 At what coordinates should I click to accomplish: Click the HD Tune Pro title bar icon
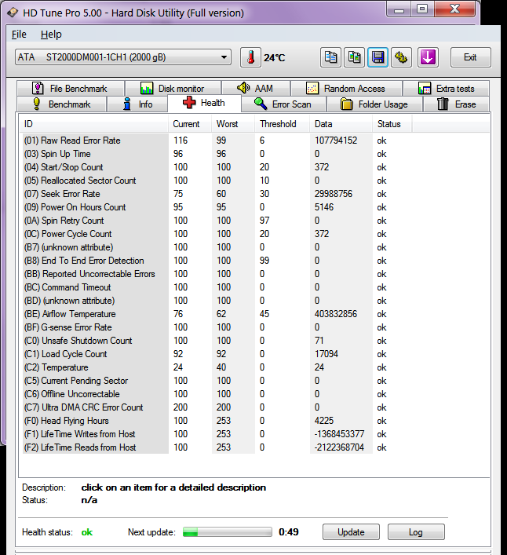pos(13,13)
